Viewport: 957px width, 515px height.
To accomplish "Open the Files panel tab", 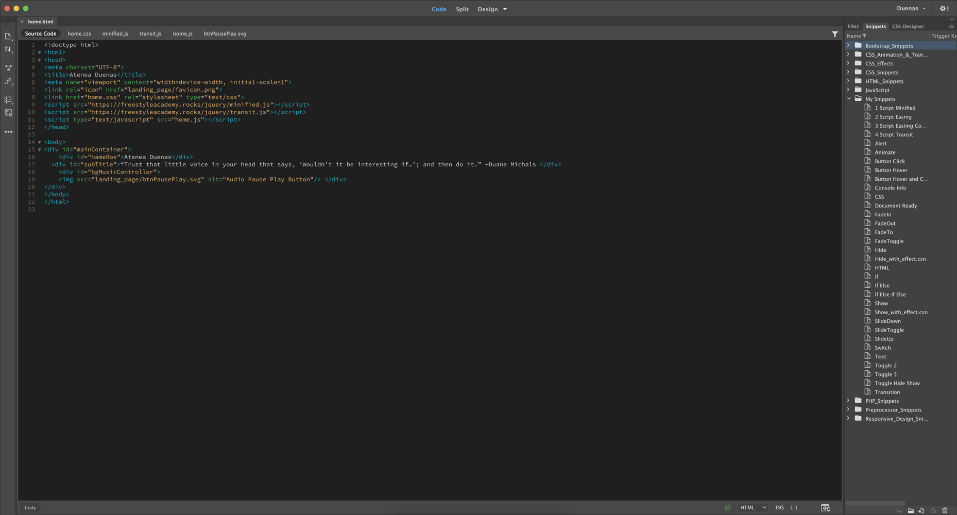I will 853,26.
